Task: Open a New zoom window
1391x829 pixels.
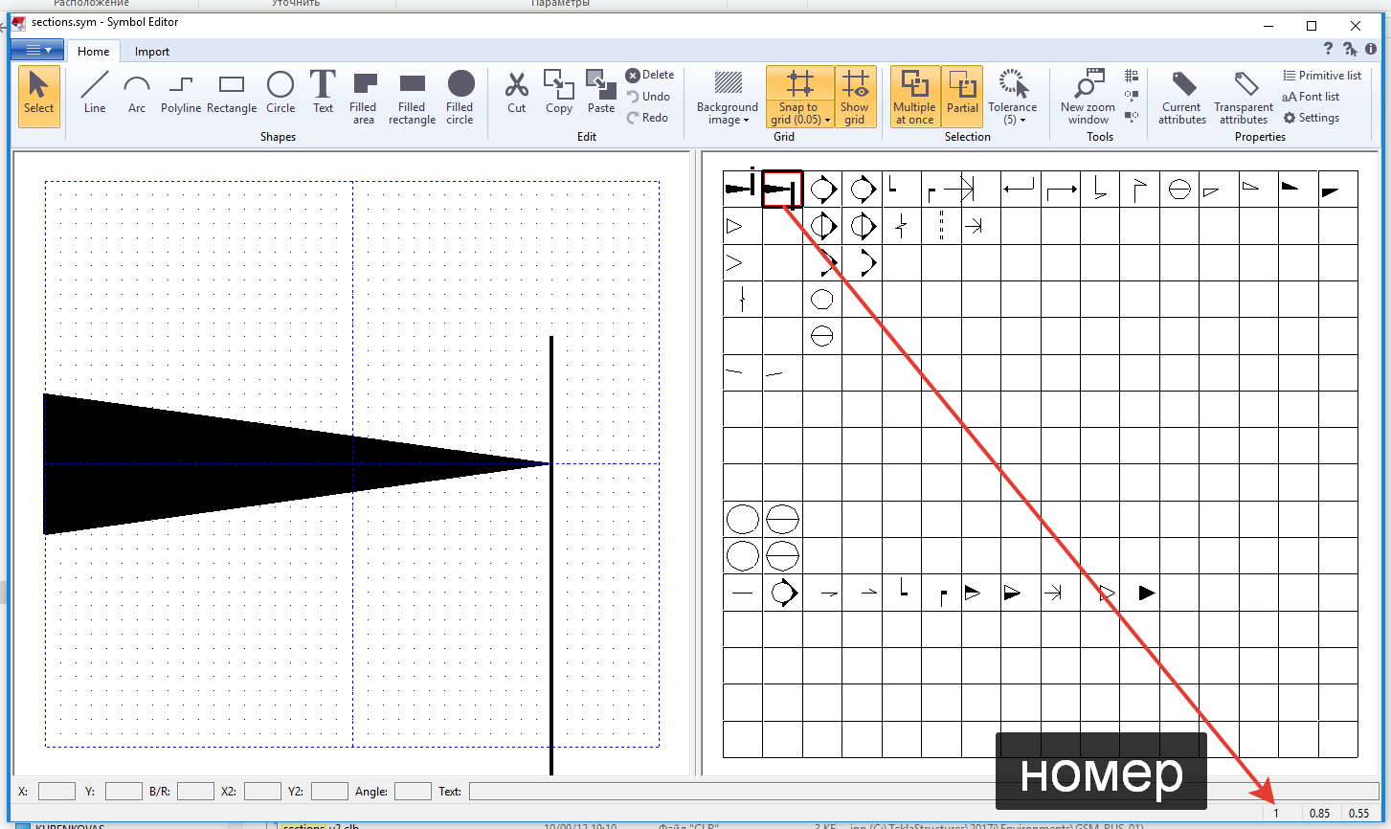Action: point(1088,97)
